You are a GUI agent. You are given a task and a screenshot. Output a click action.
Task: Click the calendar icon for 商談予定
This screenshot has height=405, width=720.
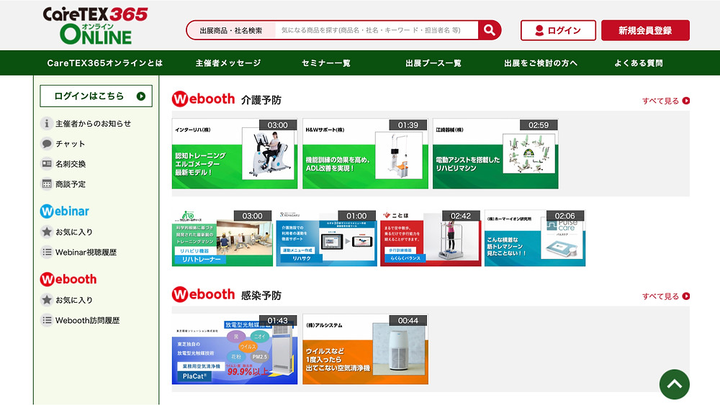pyautogui.click(x=46, y=184)
